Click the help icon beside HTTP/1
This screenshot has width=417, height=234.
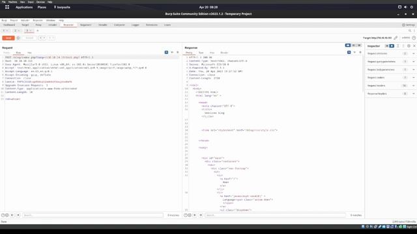click(x=414, y=38)
